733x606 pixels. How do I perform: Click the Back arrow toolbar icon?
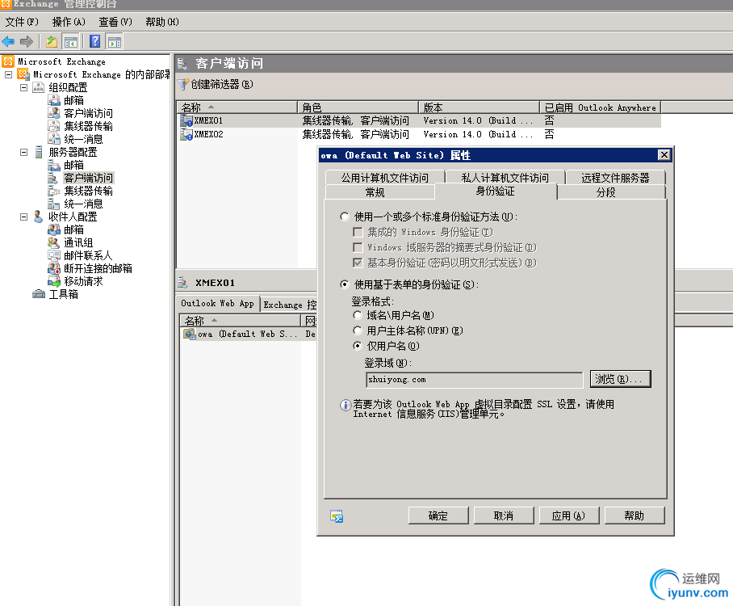point(8,42)
